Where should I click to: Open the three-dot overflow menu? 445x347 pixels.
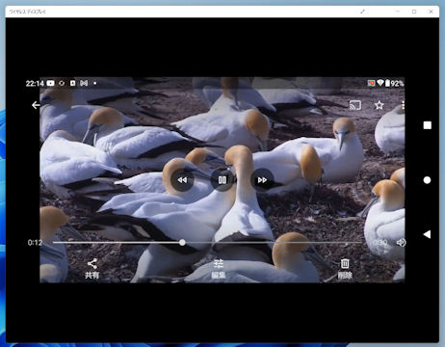coord(403,105)
